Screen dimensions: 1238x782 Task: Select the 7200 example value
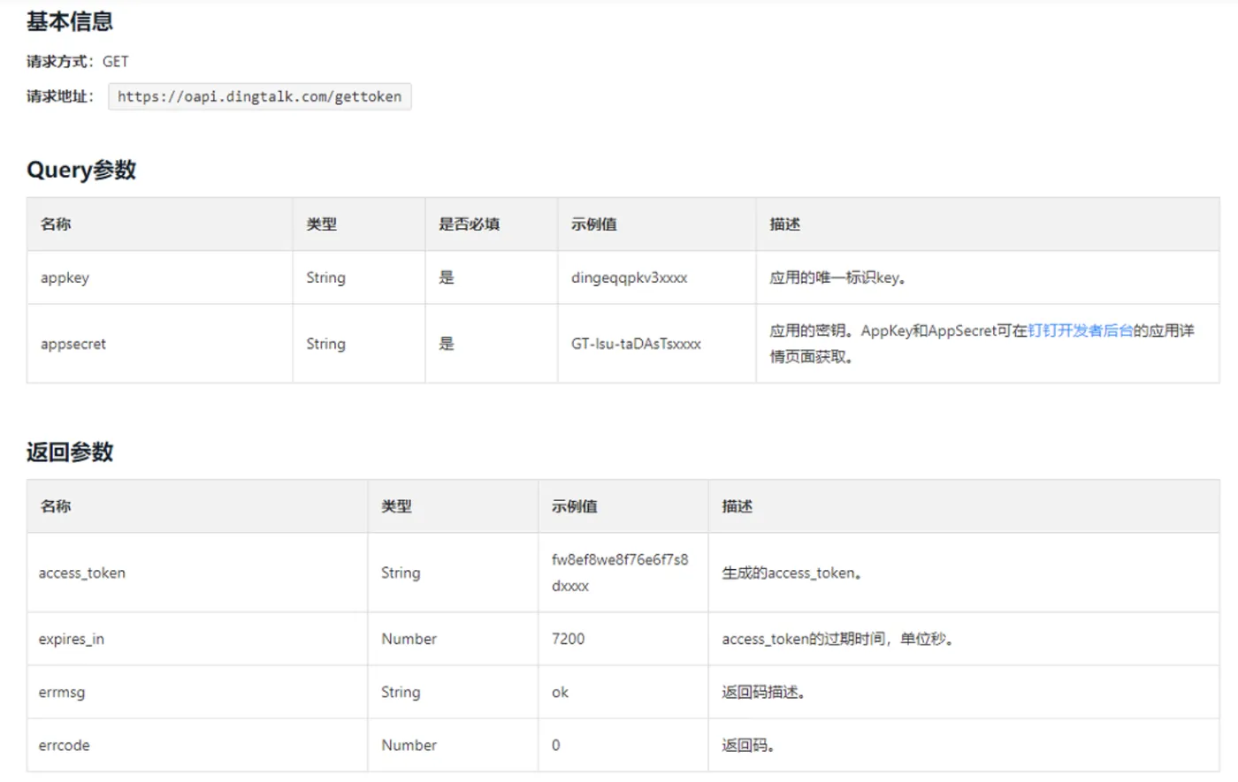[x=568, y=639]
